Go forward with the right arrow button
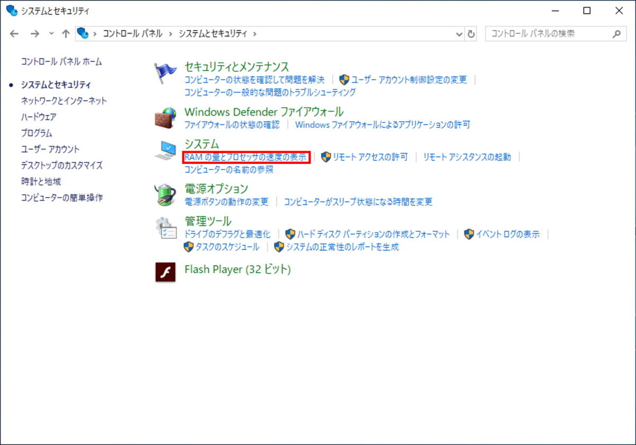This screenshot has width=636, height=445. click(34, 33)
